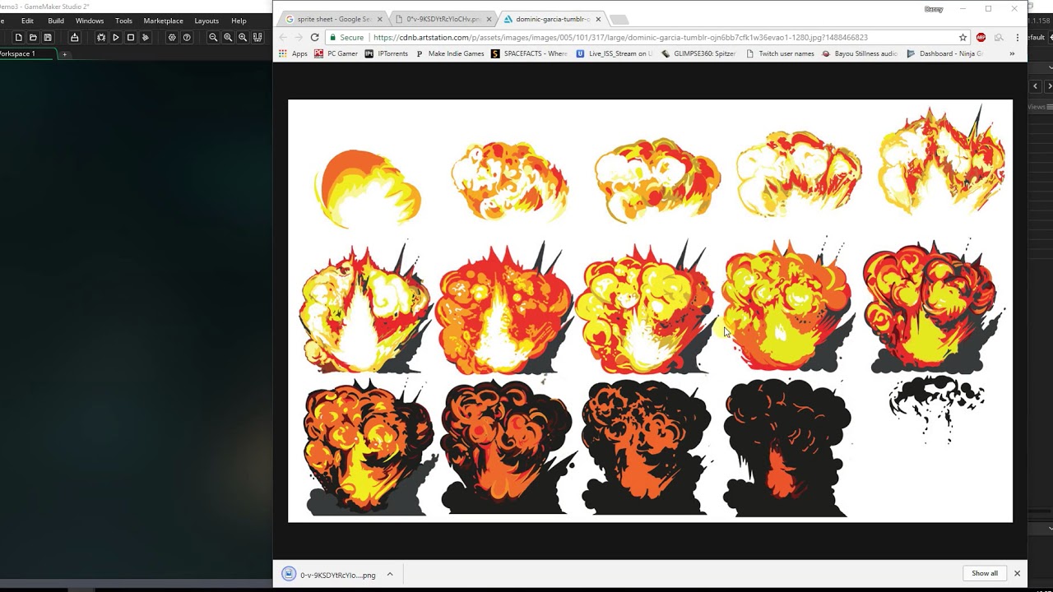
Task: Open the Windows menu in GameMaker
Action: (90, 21)
